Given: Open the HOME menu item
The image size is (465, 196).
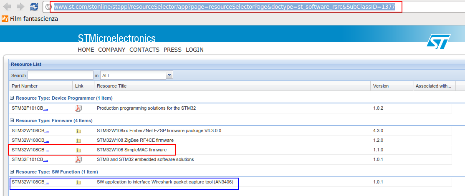Looking at the screenshot, I should click(86, 50).
